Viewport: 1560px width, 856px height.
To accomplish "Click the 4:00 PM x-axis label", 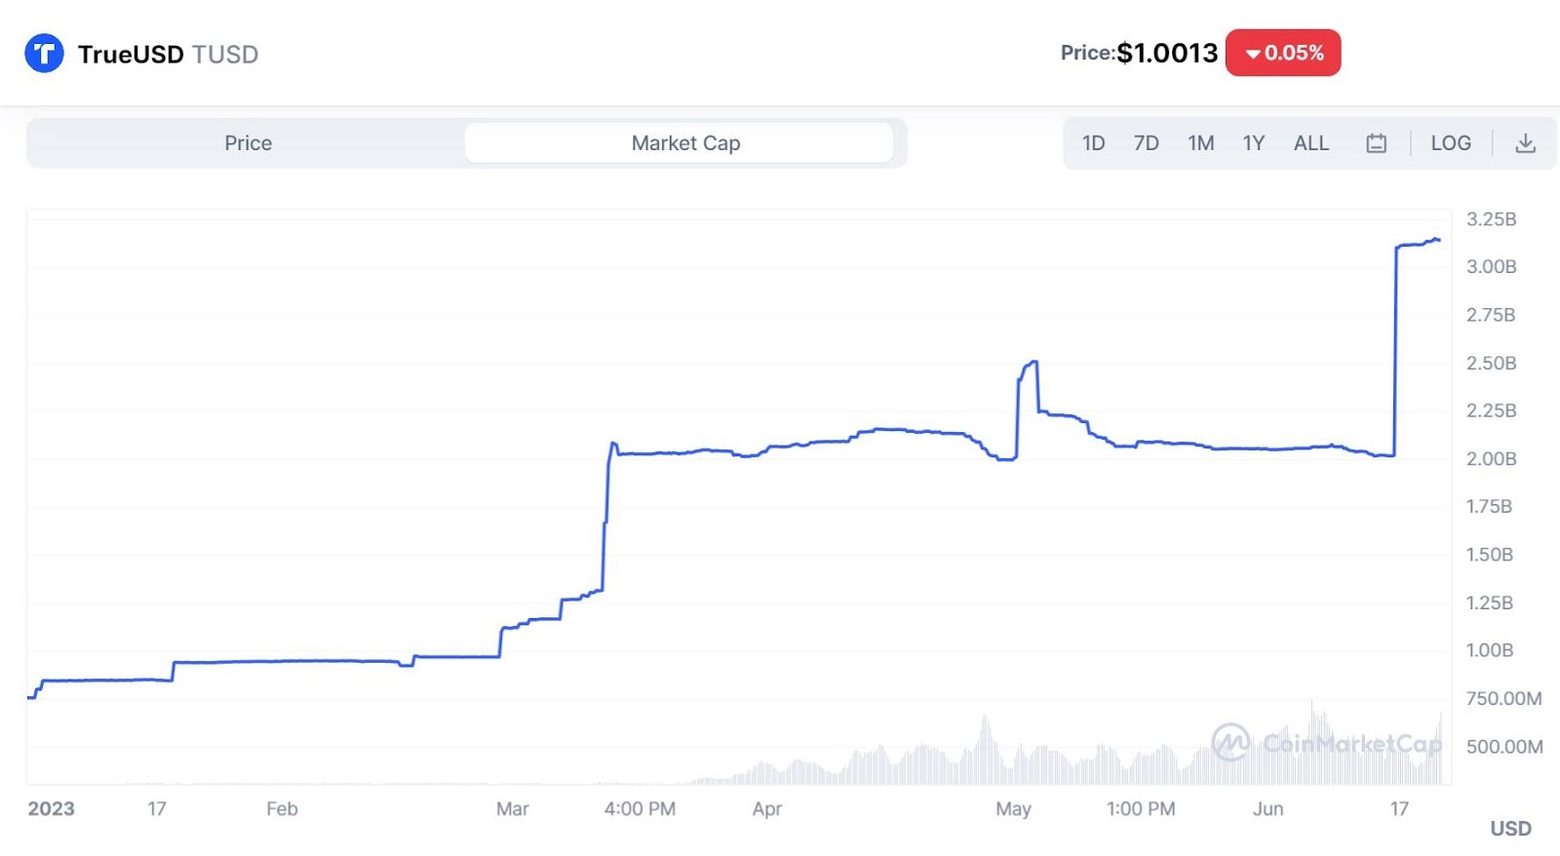I will coord(640,809).
